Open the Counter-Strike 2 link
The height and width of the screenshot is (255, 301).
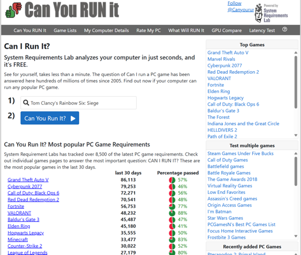[25, 246]
